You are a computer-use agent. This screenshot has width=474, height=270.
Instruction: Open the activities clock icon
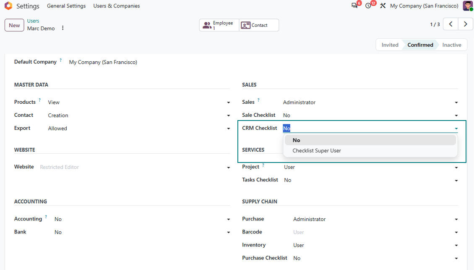[368, 6]
